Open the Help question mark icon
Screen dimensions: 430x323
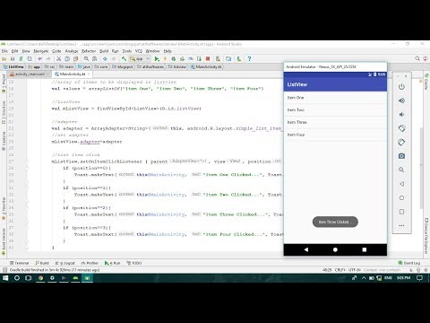[x=249, y=59]
